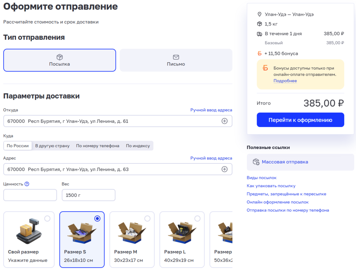The height and width of the screenshot is (273, 356).
Task: Select the Свой размер radio button
Action: point(47,219)
